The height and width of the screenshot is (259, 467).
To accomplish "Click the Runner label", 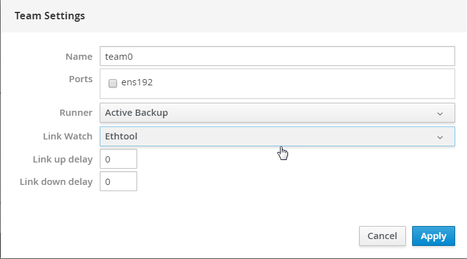I will [75, 113].
